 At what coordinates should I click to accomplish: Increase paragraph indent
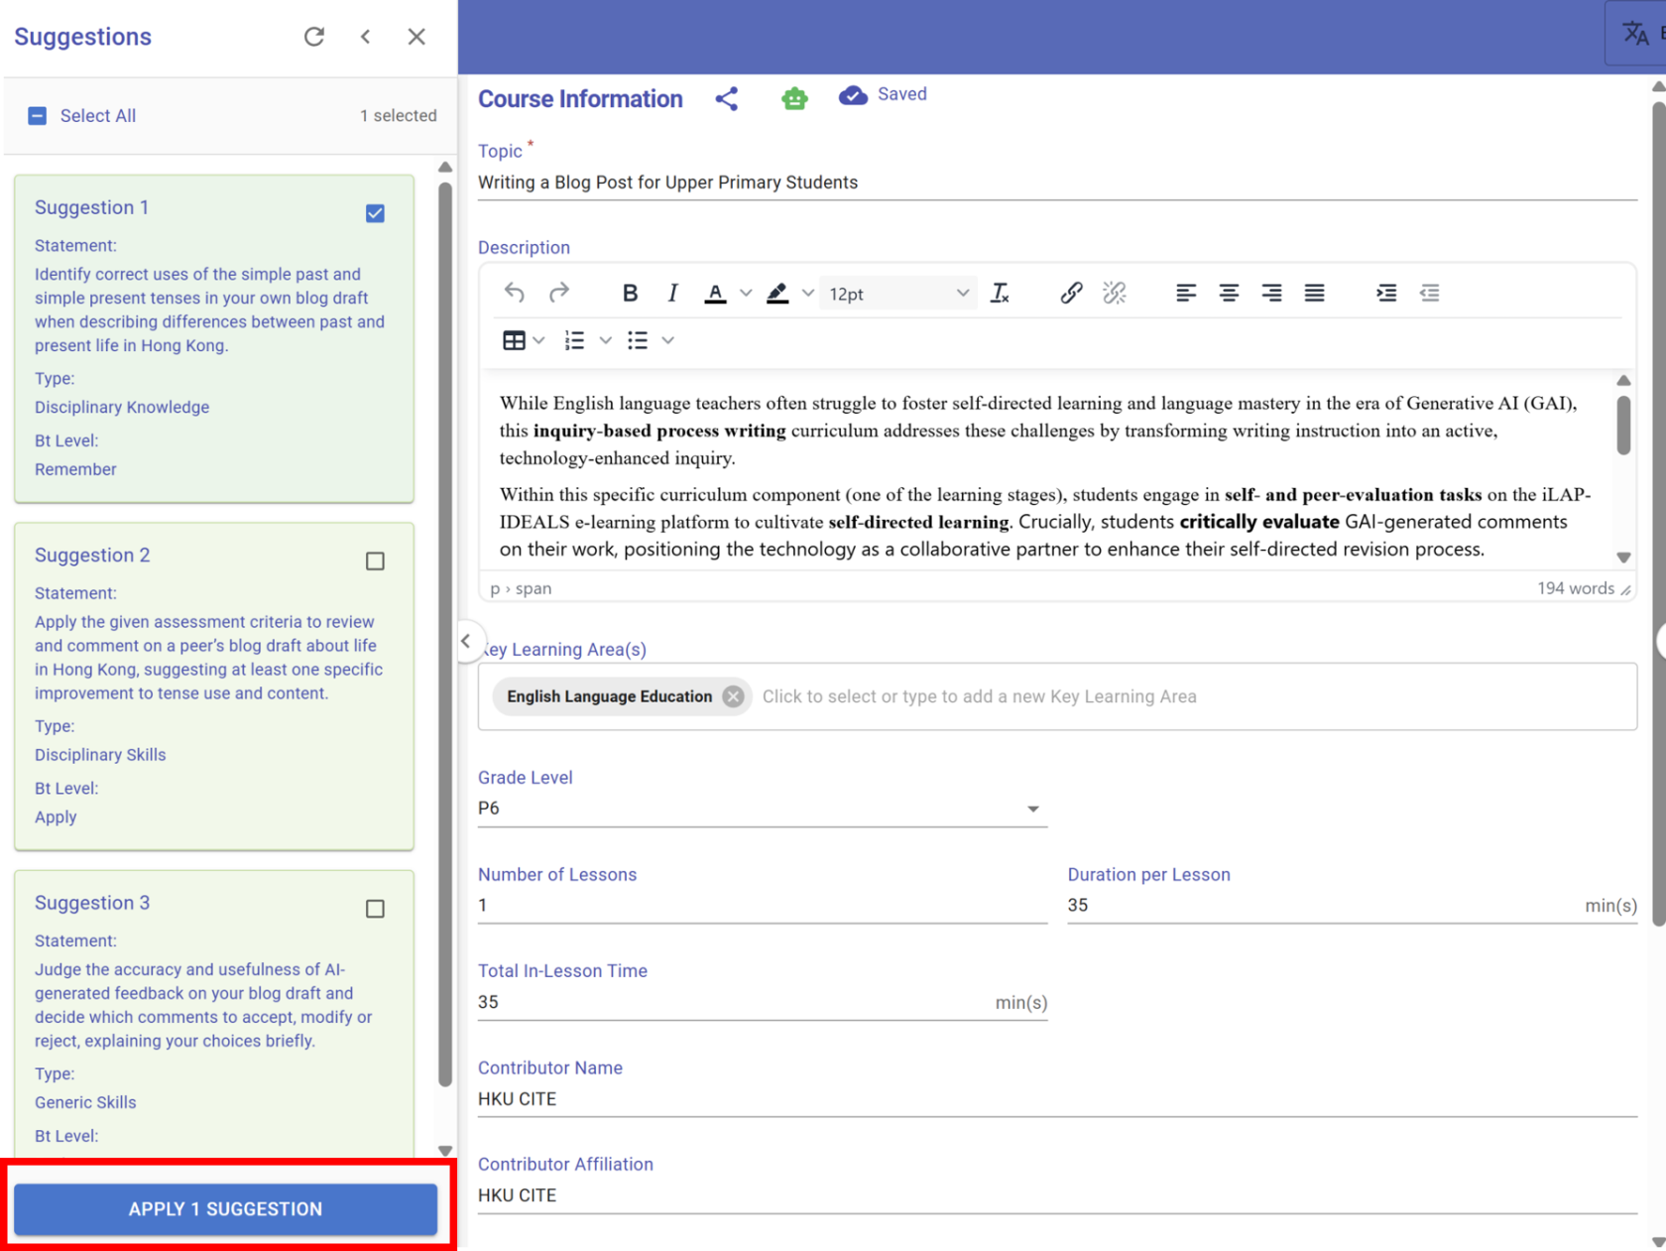coord(1386,293)
